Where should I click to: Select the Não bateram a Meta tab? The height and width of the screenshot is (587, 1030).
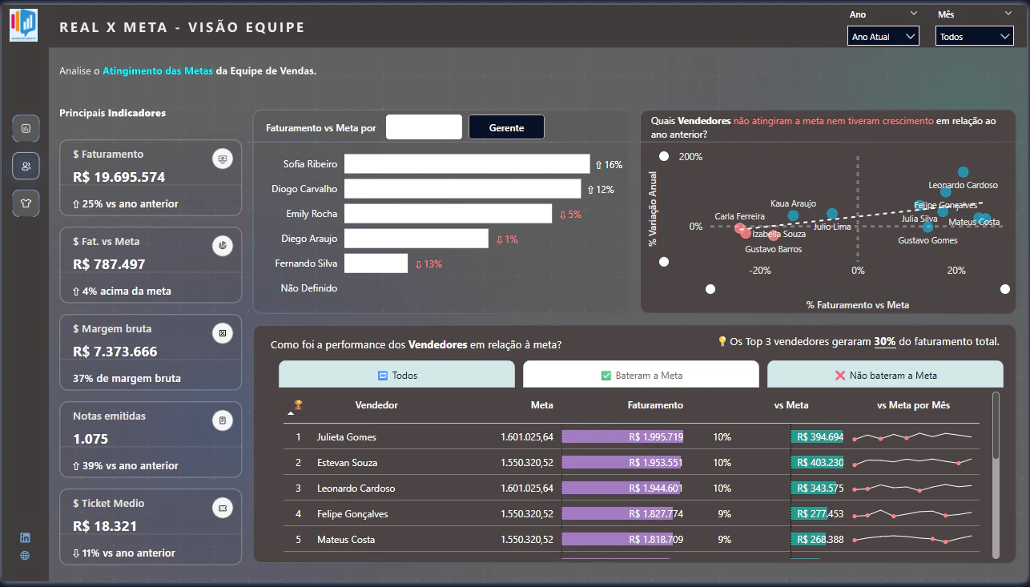(x=885, y=375)
